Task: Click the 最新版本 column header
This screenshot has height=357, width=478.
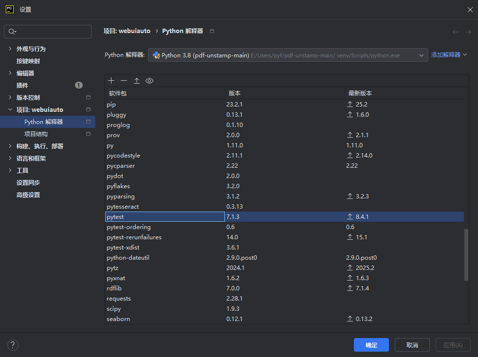Action: pos(404,93)
